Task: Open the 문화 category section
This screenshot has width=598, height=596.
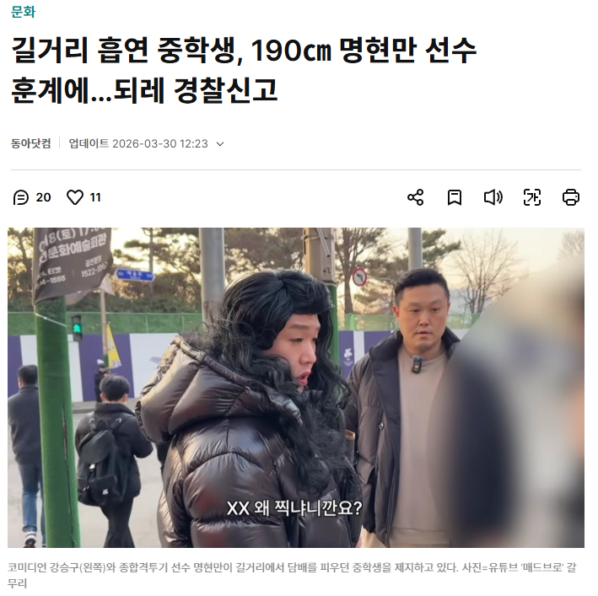Action: [23, 12]
